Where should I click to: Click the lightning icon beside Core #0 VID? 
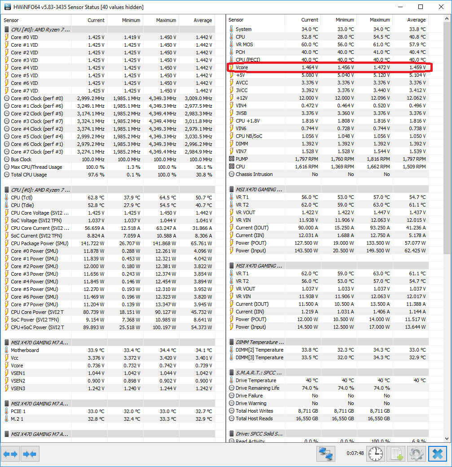tap(7, 37)
